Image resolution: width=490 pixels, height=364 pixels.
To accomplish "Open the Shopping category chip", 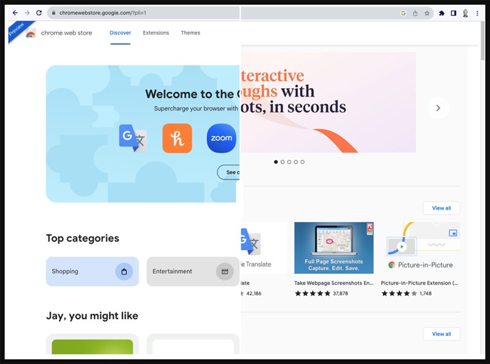I will click(x=92, y=271).
